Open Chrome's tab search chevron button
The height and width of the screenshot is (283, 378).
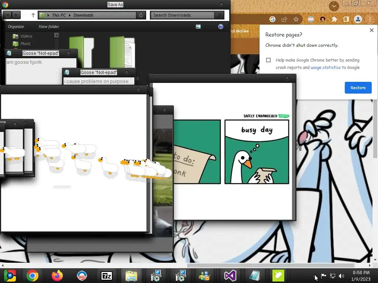click(x=334, y=6)
